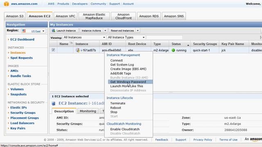The image size is (262, 147).
Task: Switch to the Amazon SNS tab
Action: click(x=174, y=16)
